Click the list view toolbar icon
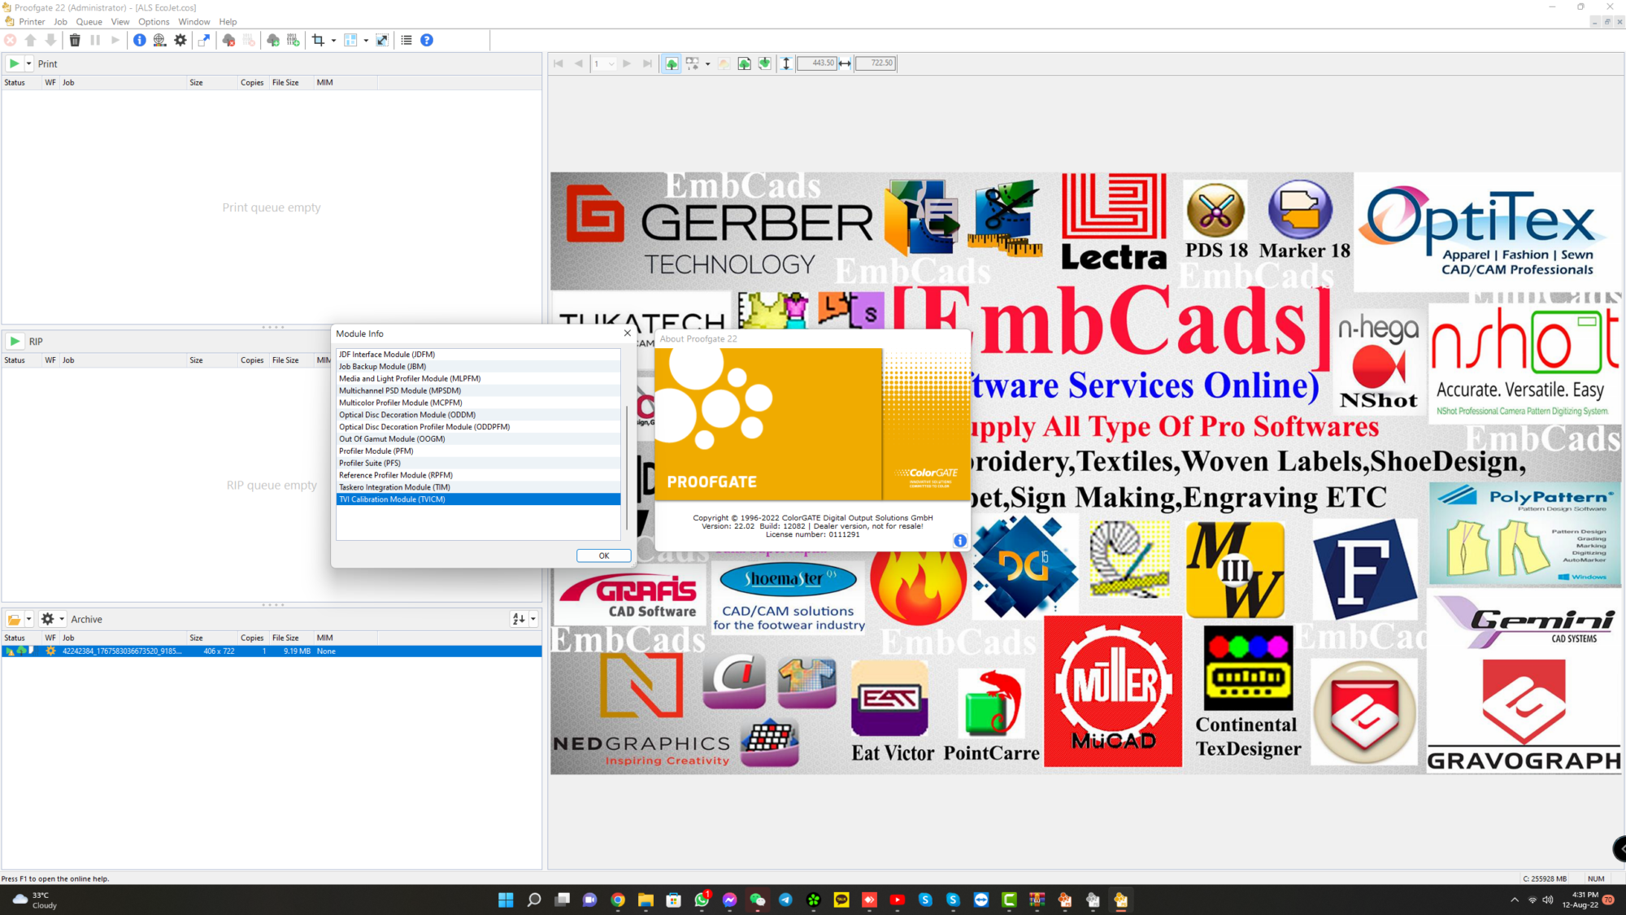 tap(406, 40)
